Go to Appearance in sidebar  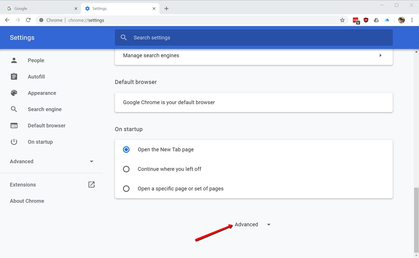[x=42, y=93]
